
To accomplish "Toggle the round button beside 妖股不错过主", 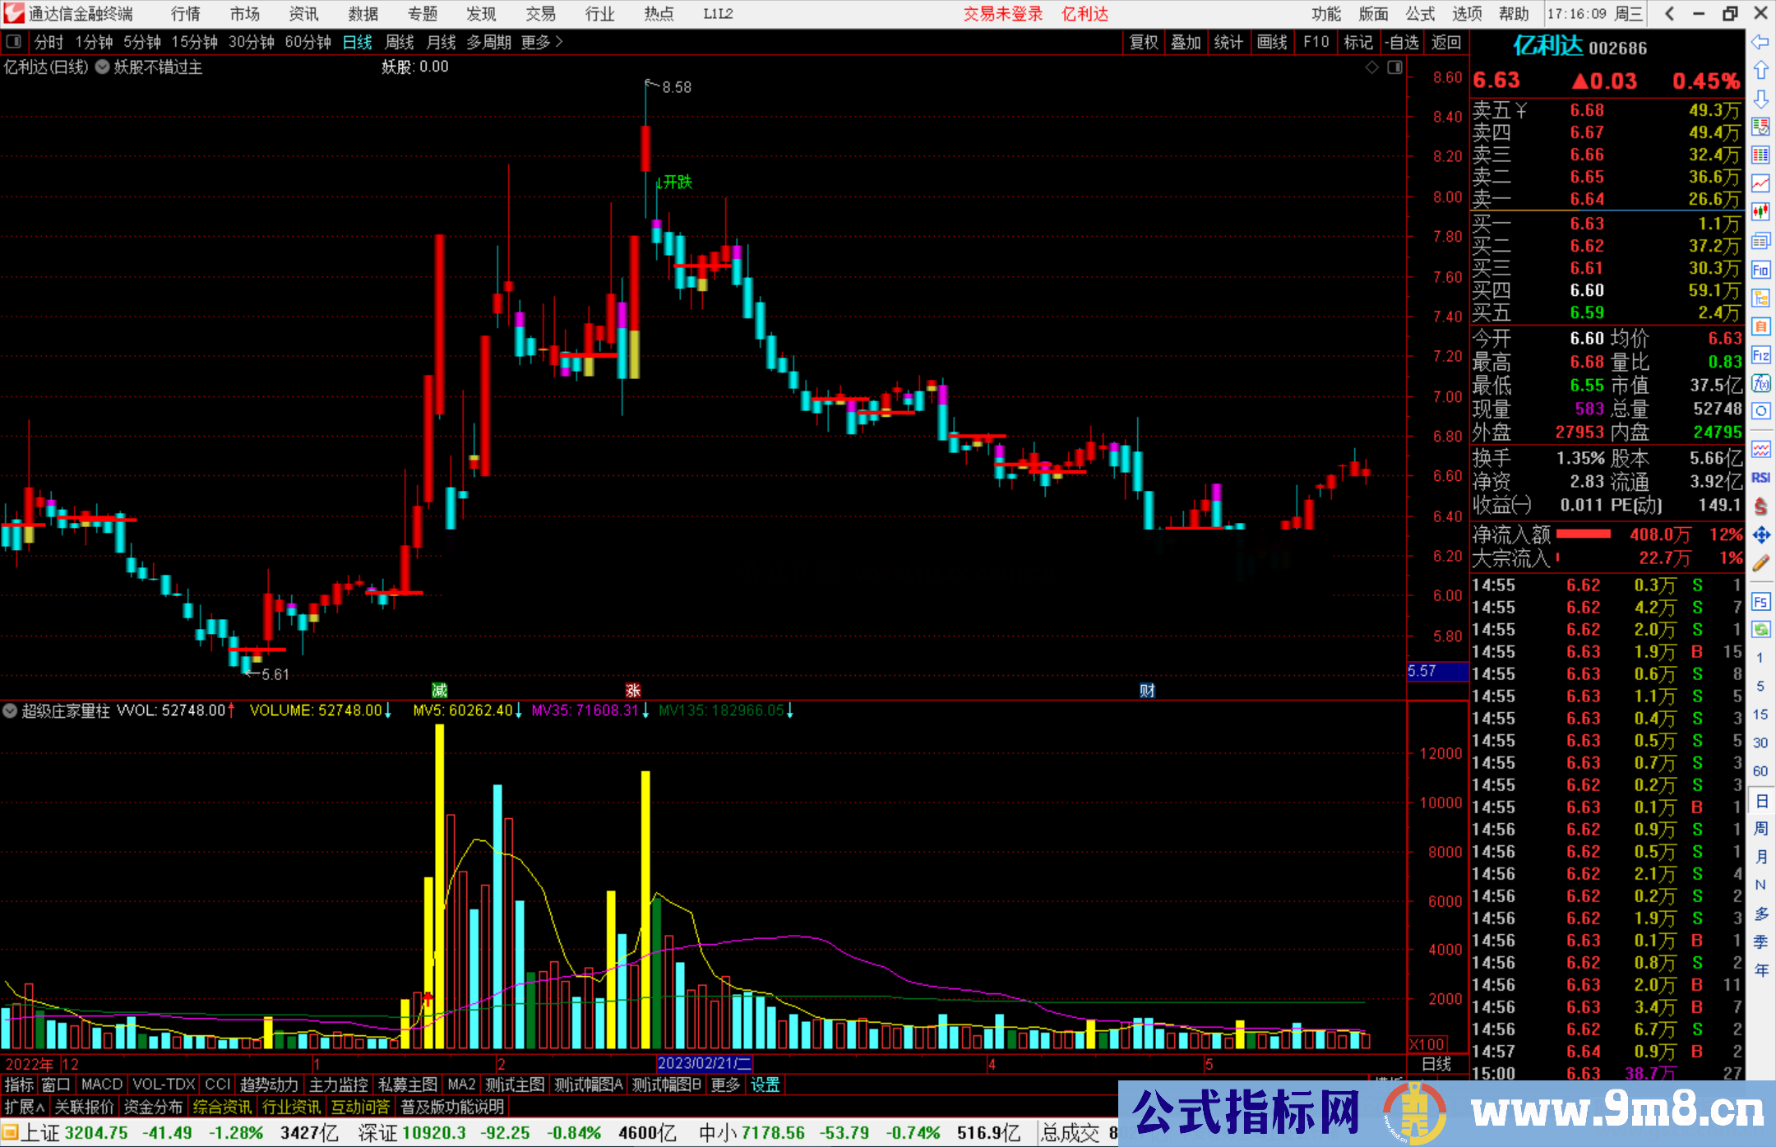I will [102, 67].
